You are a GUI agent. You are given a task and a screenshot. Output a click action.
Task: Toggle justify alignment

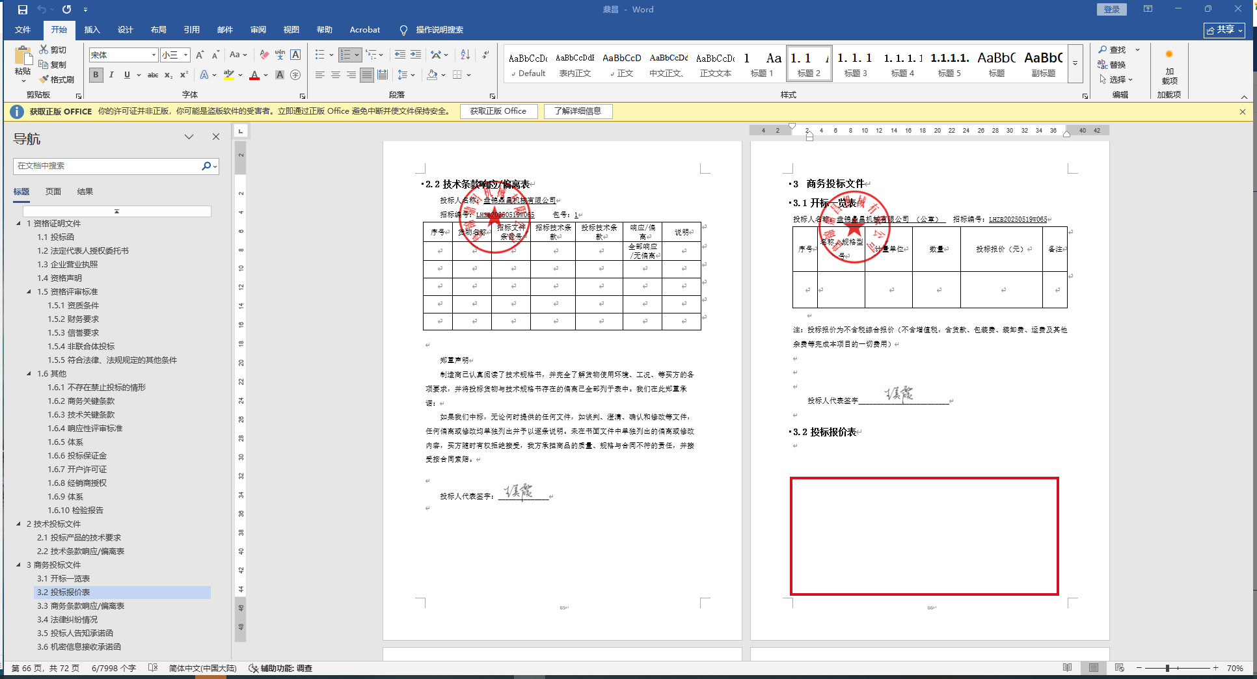367,75
